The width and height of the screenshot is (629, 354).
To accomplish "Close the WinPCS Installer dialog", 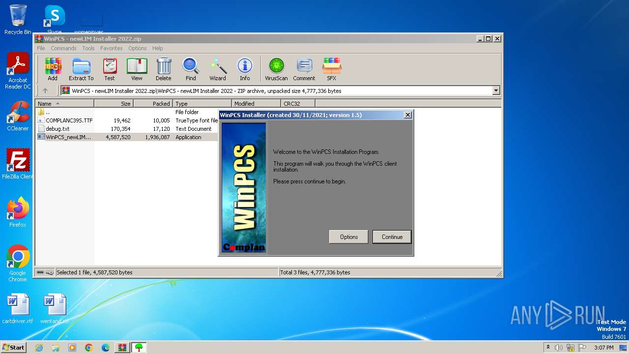I will click(x=407, y=115).
